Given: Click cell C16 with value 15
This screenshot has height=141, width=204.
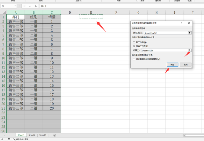Looking at the screenshot, I should 52,85.
